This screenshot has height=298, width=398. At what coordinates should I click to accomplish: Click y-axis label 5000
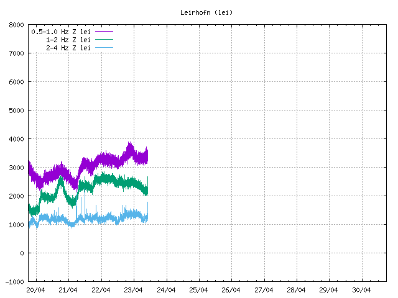click(16, 111)
